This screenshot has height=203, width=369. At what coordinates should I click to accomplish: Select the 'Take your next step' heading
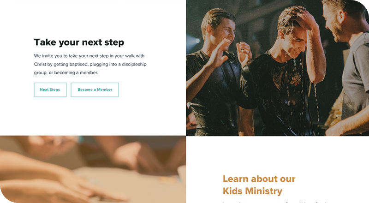pyautogui.click(x=79, y=42)
